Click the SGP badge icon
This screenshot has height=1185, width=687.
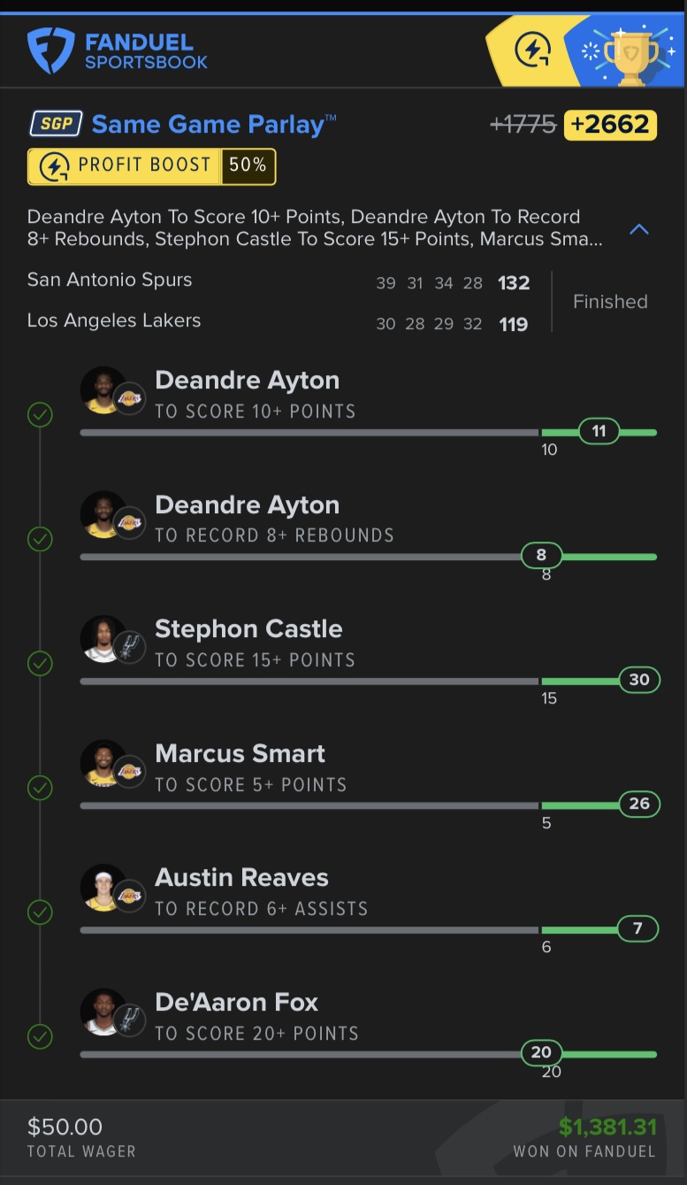coord(57,124)
